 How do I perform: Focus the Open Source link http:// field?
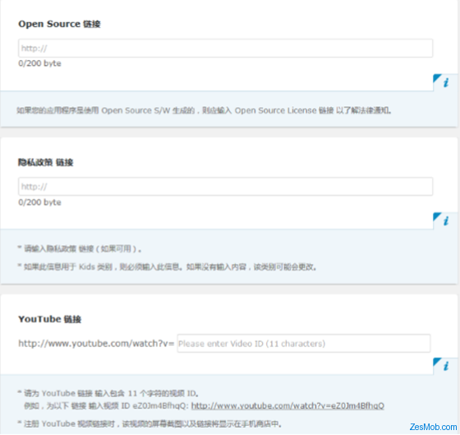(x=225, y=49)
